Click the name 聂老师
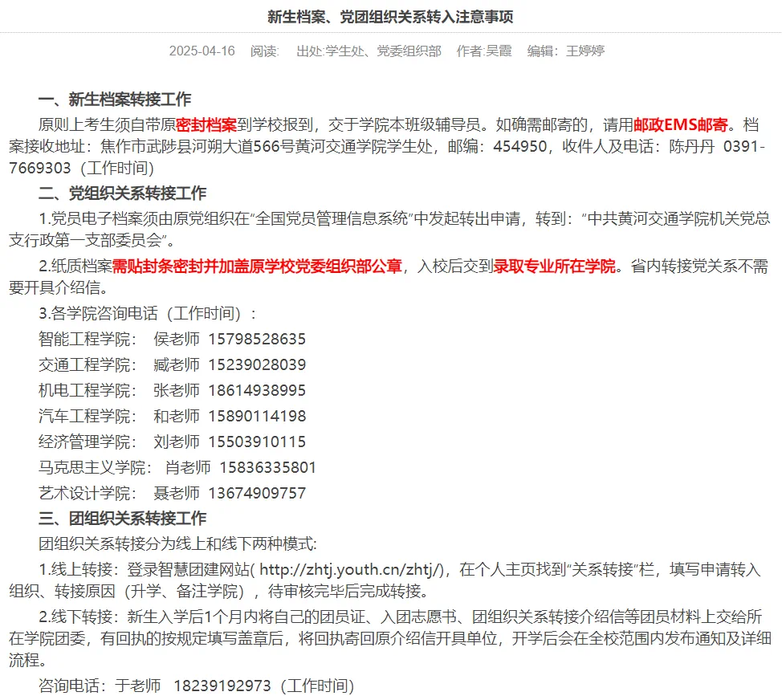 [177, 493]
